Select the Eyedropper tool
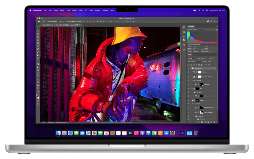Screen dimensions: 254x159 (x=38, y=46)
